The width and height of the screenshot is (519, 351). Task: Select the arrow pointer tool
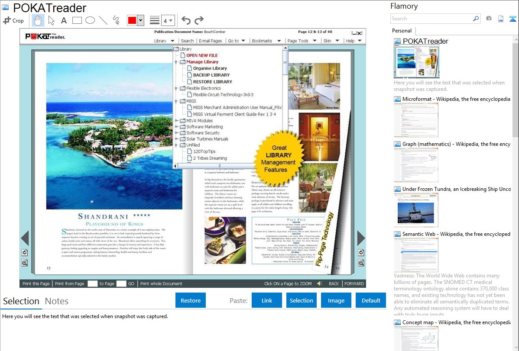(x=51, y=20)
